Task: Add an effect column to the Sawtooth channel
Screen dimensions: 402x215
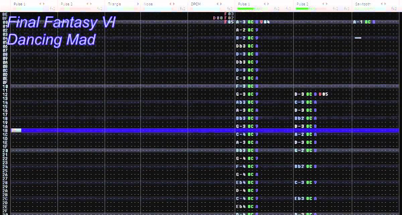Action: [x=385, y=4]
